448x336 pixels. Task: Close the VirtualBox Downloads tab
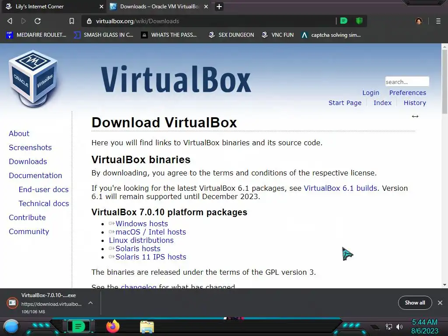[206, 7]
